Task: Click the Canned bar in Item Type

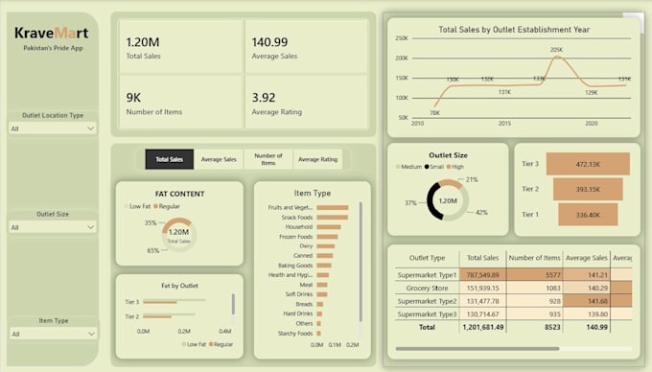Action: pyautogui.click(x=325, y=256)
